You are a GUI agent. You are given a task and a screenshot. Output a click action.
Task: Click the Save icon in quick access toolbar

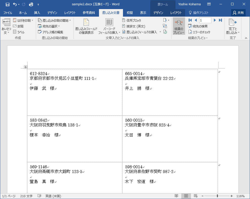tap(7, 4)
